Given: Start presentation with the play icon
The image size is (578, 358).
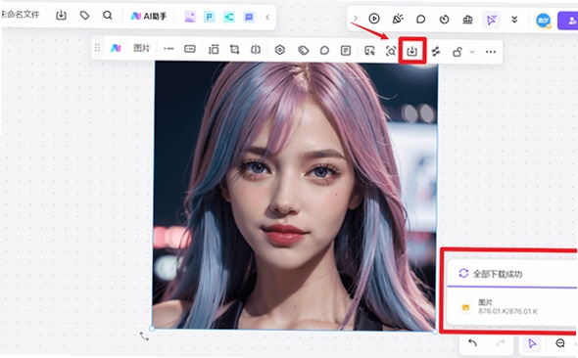Looking at the screenshot, I should (374, 19).
